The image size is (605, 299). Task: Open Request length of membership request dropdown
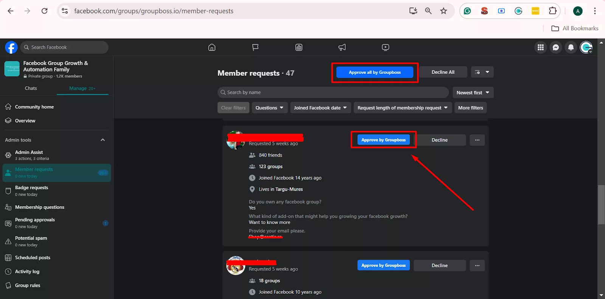[x=403, y=108]
